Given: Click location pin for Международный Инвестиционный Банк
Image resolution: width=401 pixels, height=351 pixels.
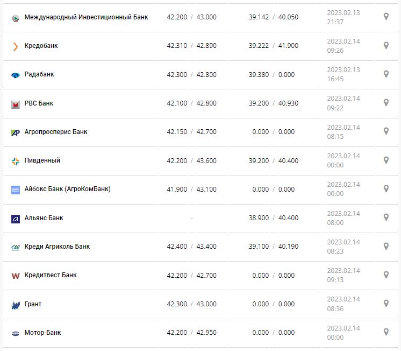Looking at the screenshot, I should click(386, 17).
